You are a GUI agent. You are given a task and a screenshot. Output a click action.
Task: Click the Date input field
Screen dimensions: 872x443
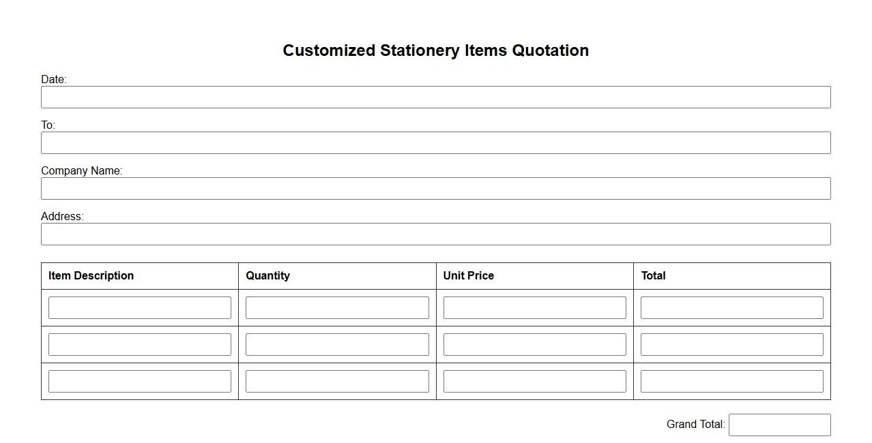[x=435, y=97]
